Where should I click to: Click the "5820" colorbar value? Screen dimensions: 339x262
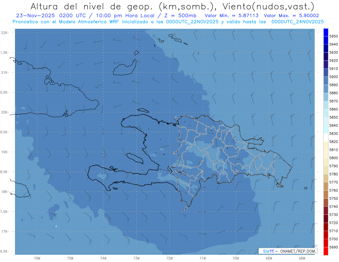(333, 142)
